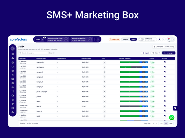Click action icon for Feb02 row
The height and width of the screenshot is (138, 185).
point(165,116)
